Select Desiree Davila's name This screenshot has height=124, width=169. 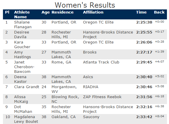click(x=21, y=34)
